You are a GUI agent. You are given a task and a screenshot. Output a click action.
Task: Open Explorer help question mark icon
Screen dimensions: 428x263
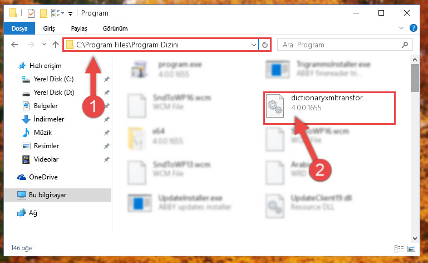414,28
